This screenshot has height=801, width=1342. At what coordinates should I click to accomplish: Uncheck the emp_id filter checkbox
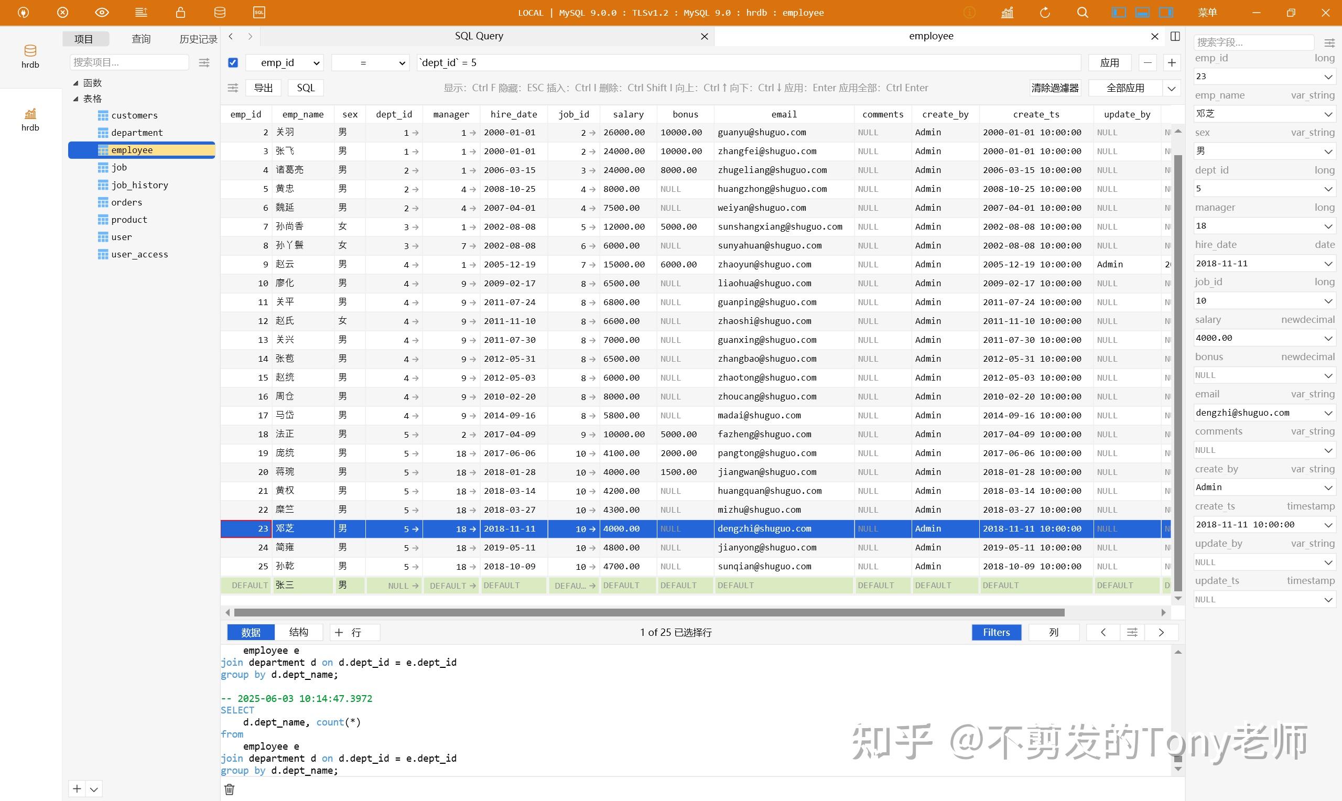tap(232, 62)
